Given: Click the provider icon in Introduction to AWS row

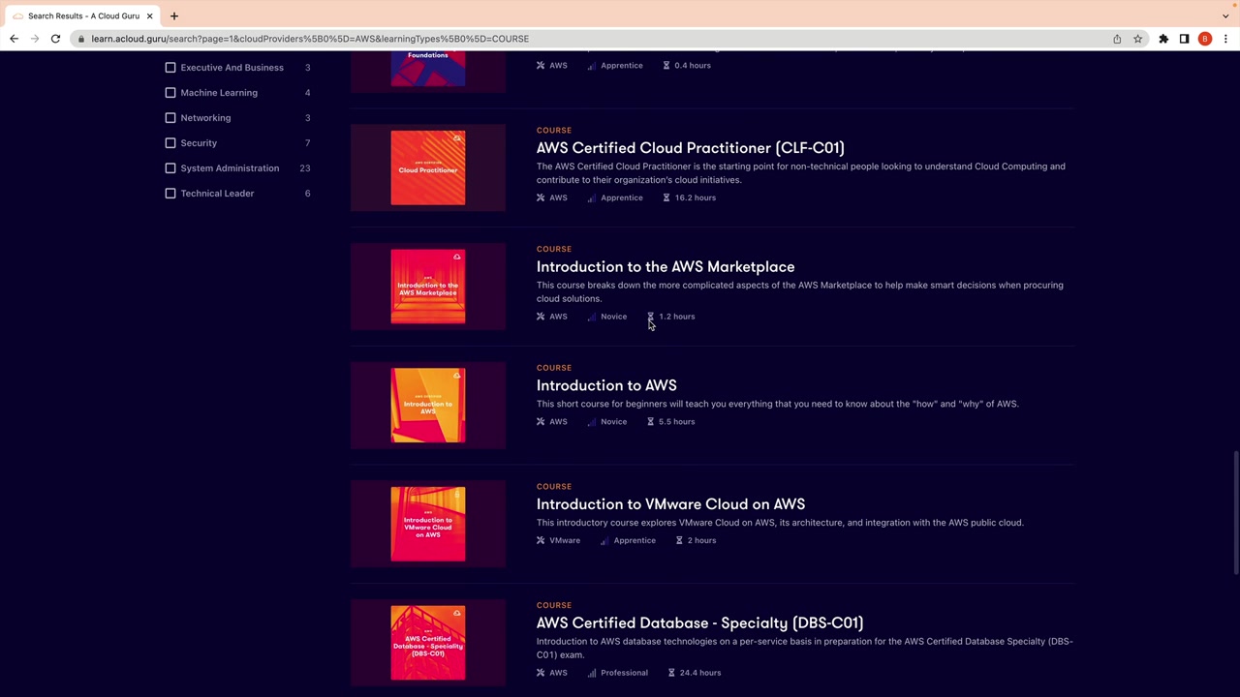Looking at the screenshot, I should point(541,422).
